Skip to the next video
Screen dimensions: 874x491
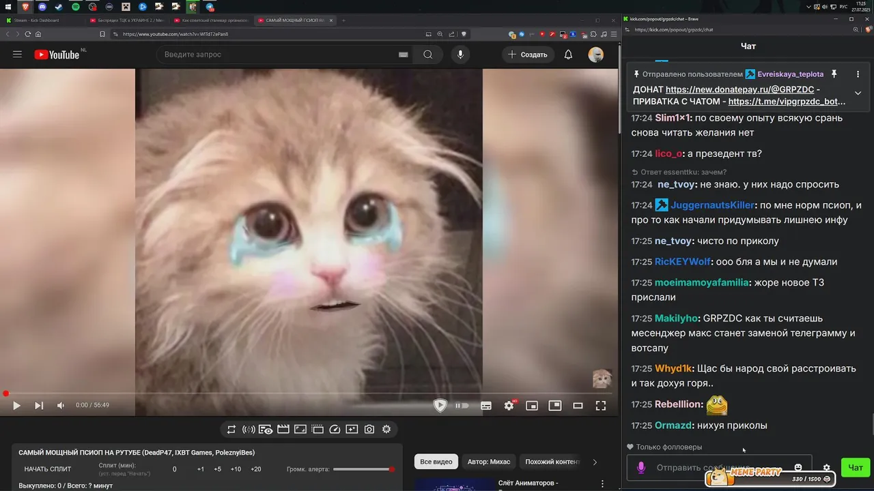pyautogui.click(x=39, y=405)
